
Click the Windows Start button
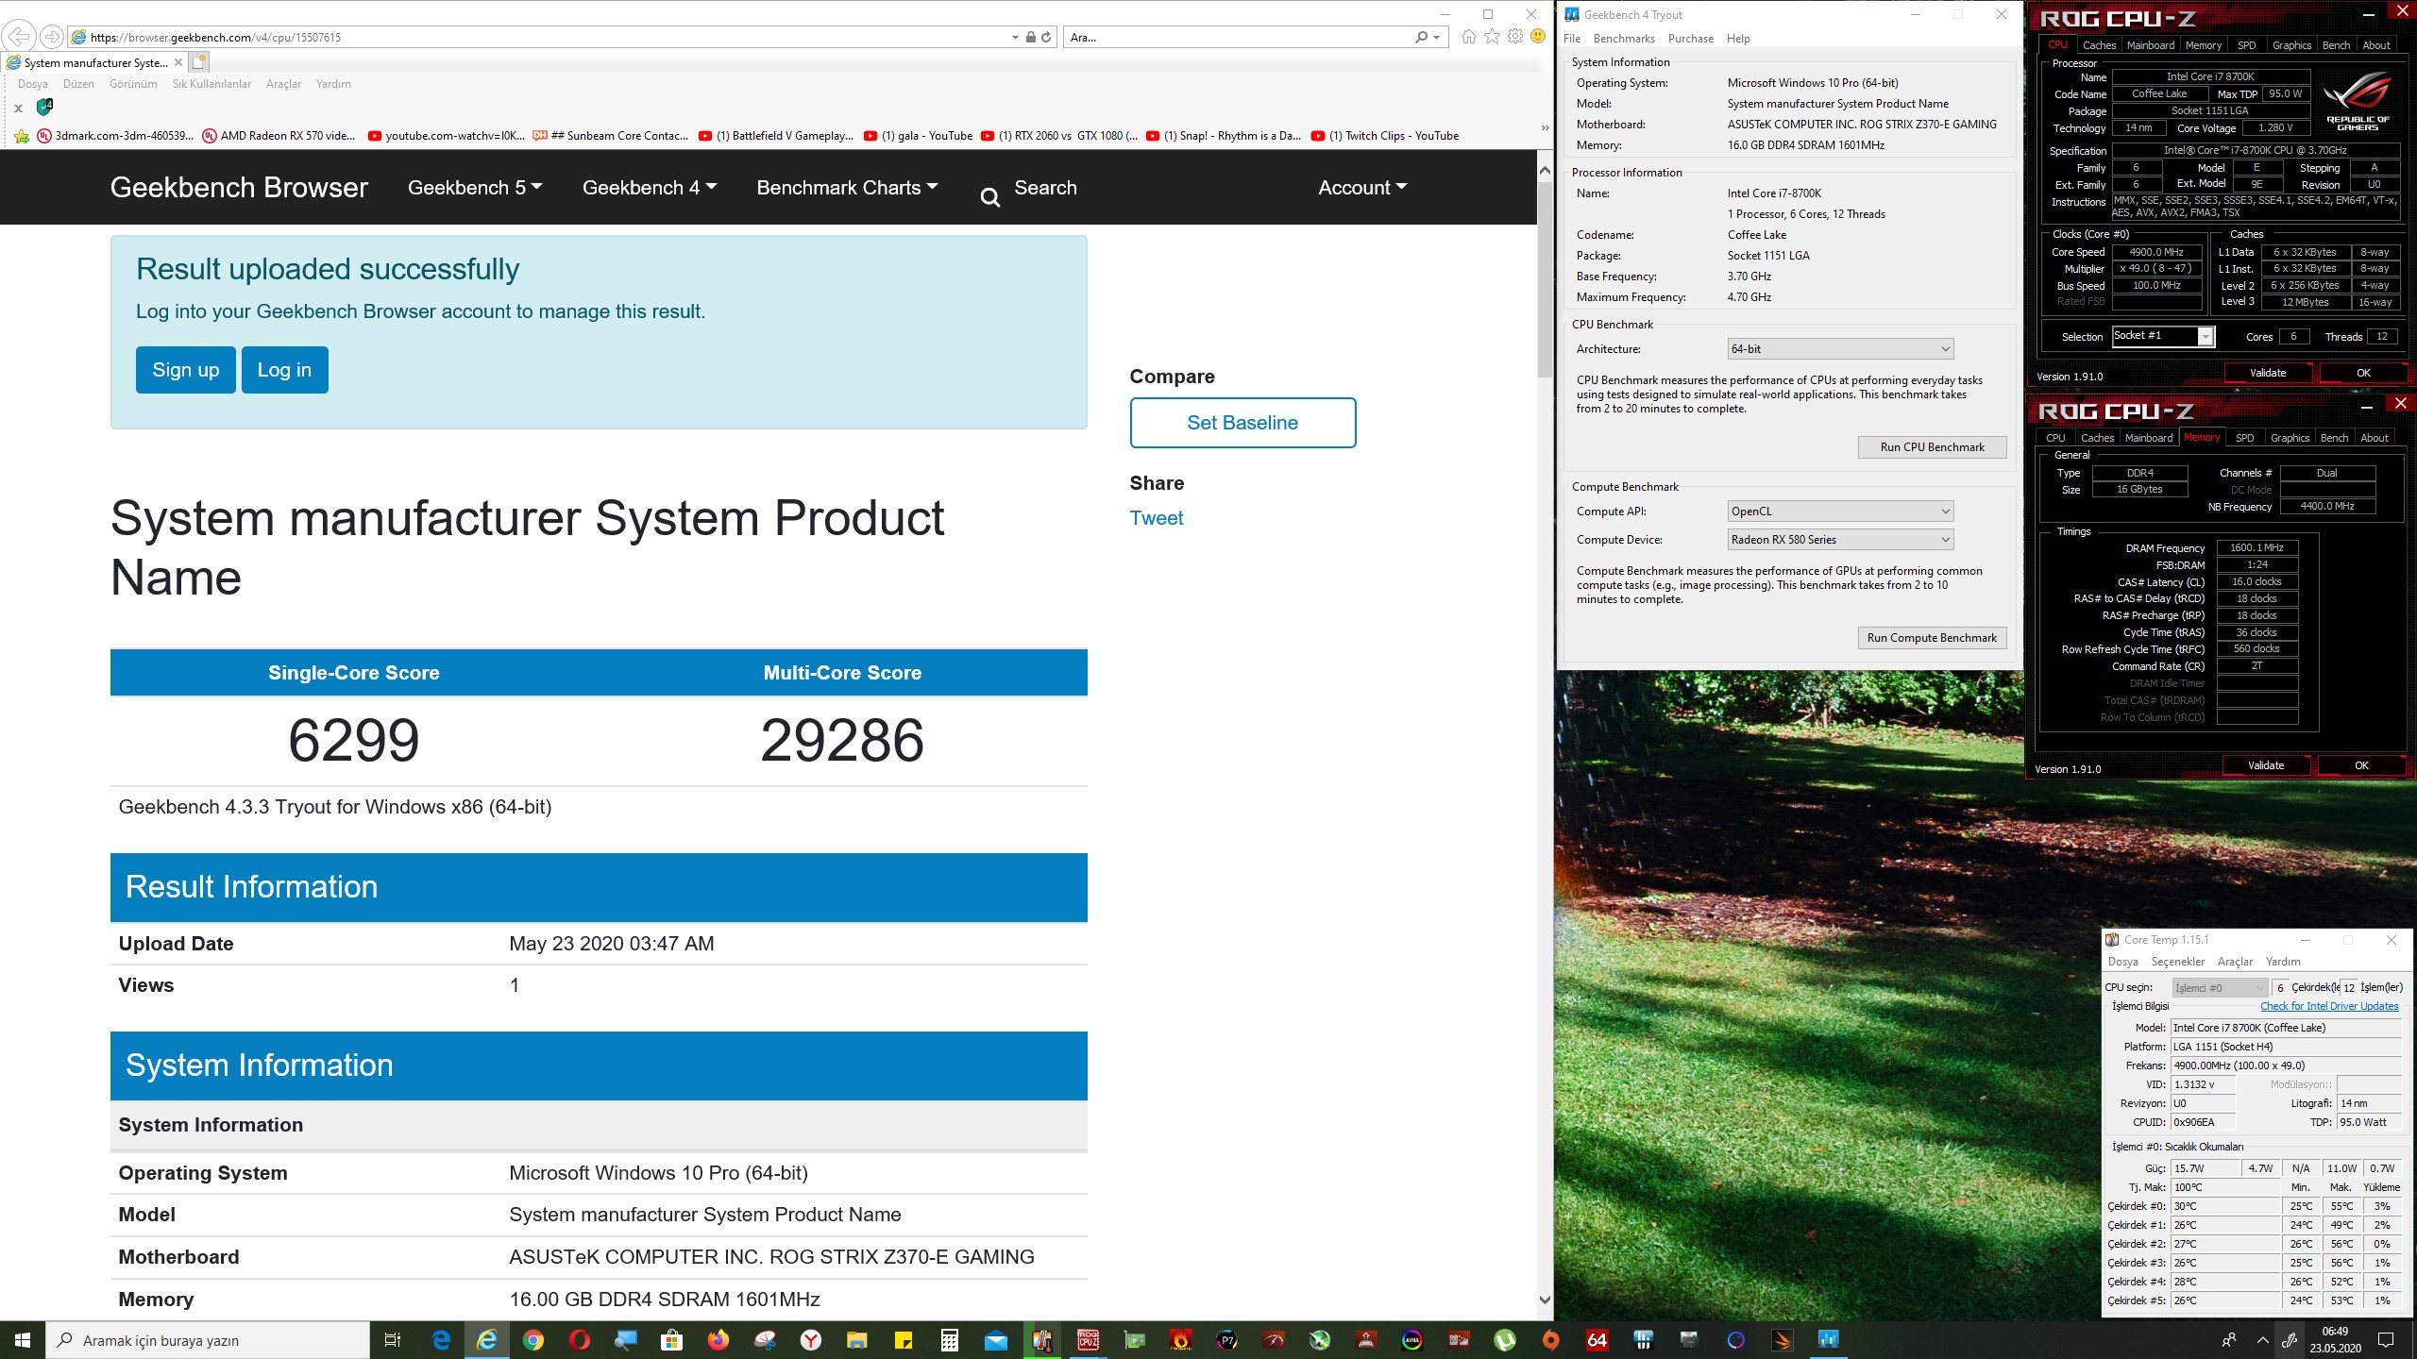[x=23, y=1340]
